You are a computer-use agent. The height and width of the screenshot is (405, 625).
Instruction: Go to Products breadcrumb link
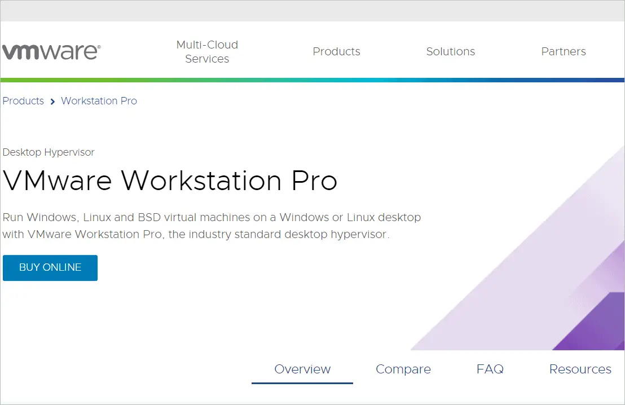23,101
